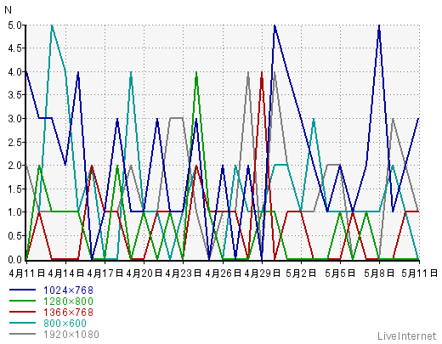The height and width of the screenshot is (344, 442).
Task: Click the 2.5 y-axis value
Action: [14, 142]
